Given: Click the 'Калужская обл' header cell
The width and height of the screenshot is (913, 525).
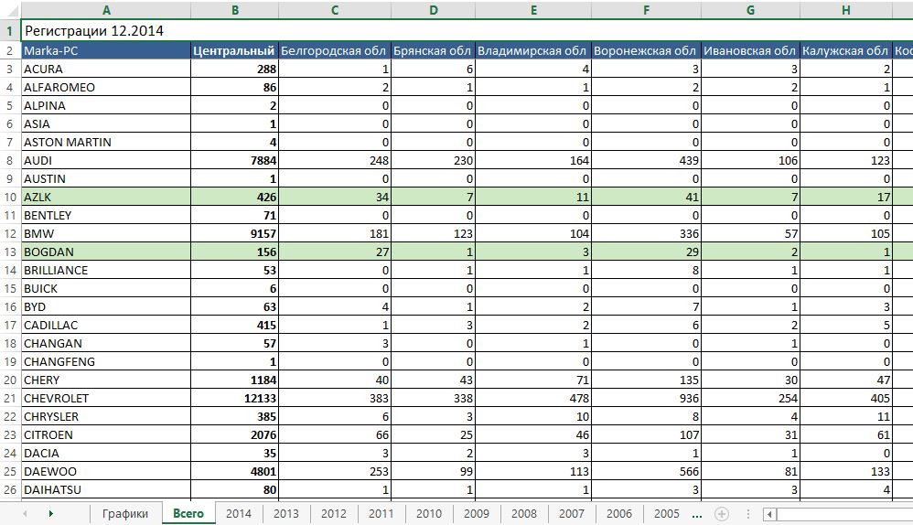Looking at the screenshot, I should 846,50.
